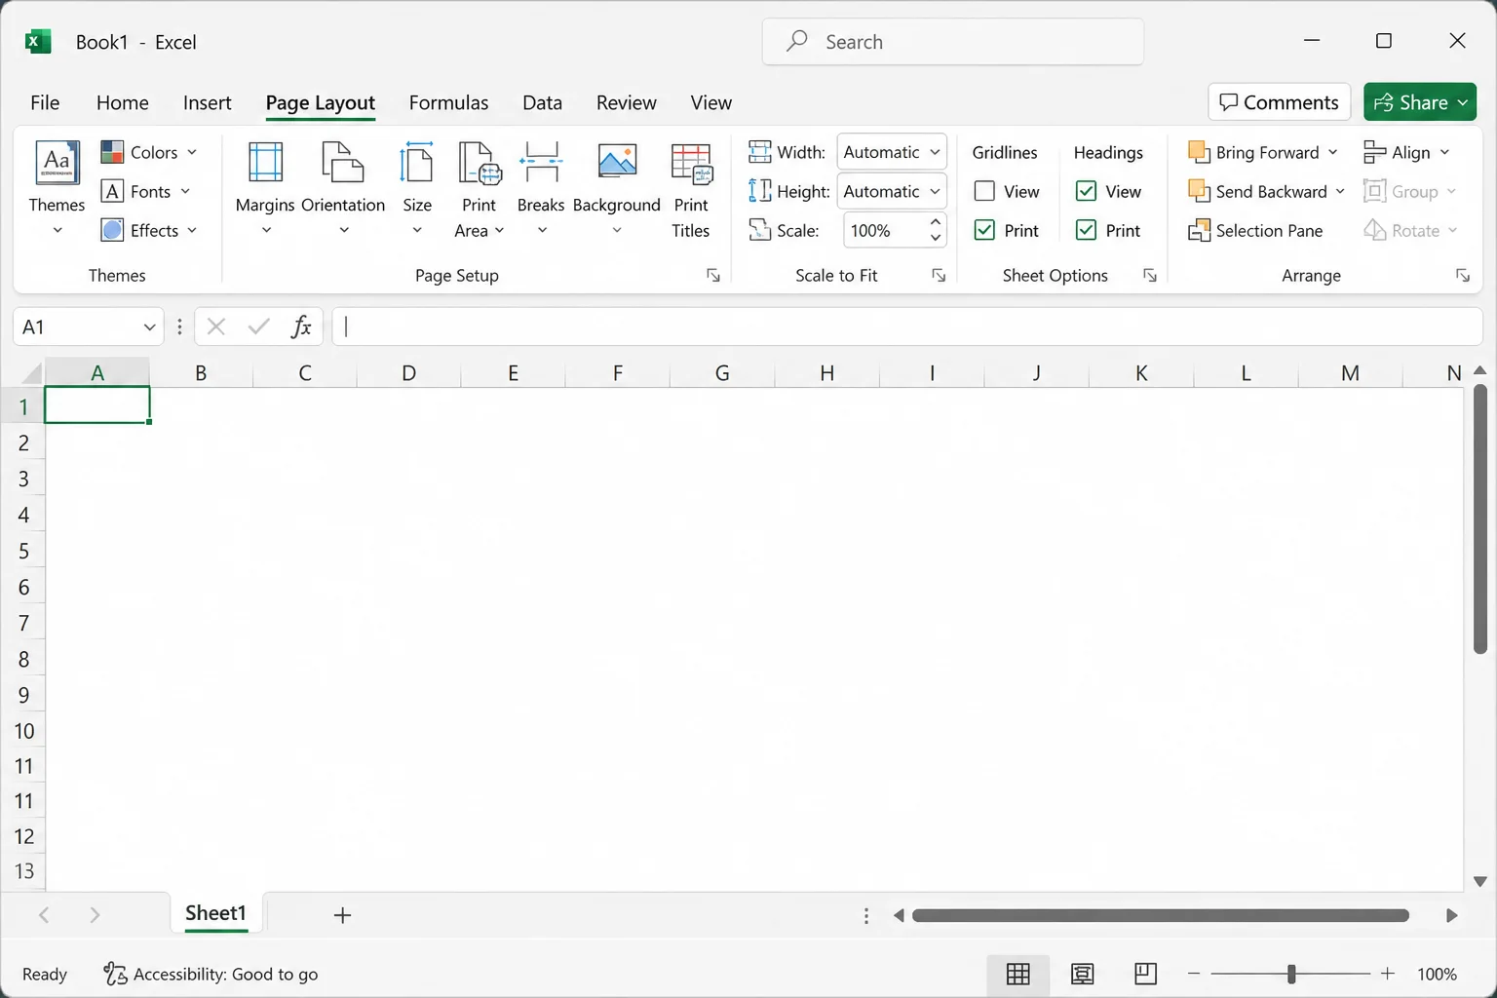Click the vertical scrollbar thumb
The height and width of the screenshot is (998, 1497).
pyautogui.click(x=1479, y=519)
